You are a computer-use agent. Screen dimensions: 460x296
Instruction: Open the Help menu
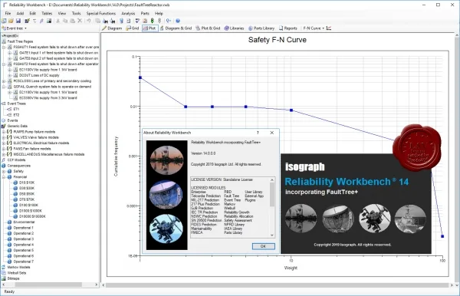click(159, 13)
